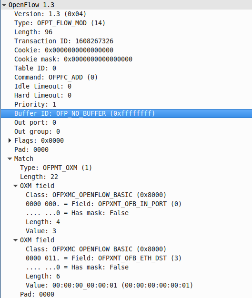Select the Command: OFPFC_ADD (0) row
Image resolution: width=252 pixels, height=298 pixels.
pos(126,77)
